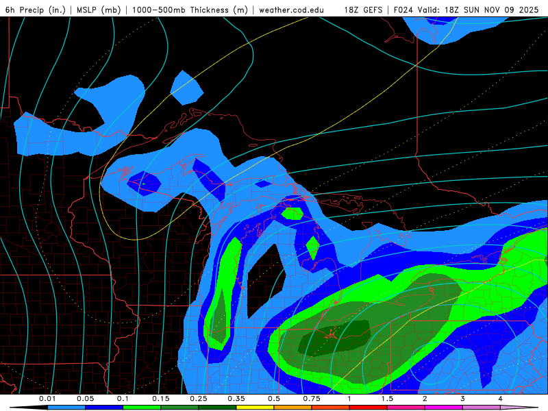This screenshot has width=548, height=411.
Task: Click the 0.25 legend value
Action: [199, 399]
